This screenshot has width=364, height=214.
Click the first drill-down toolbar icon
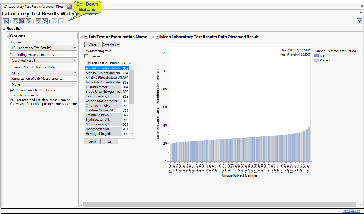tap(6, 21)
